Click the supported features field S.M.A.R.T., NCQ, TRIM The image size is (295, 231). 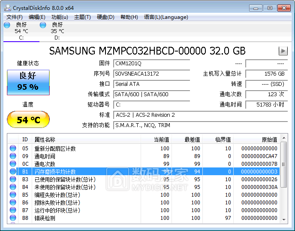pos(200,125)
